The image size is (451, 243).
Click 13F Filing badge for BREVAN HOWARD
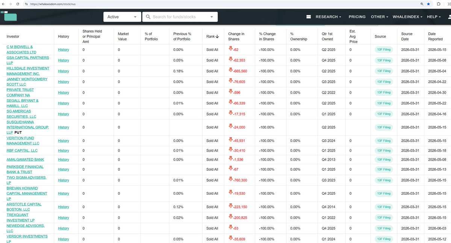click(384, 193)
